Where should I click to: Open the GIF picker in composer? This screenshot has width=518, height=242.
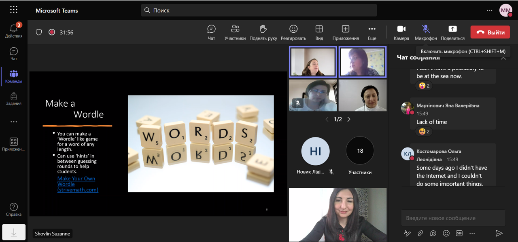[x=459, y=233]
